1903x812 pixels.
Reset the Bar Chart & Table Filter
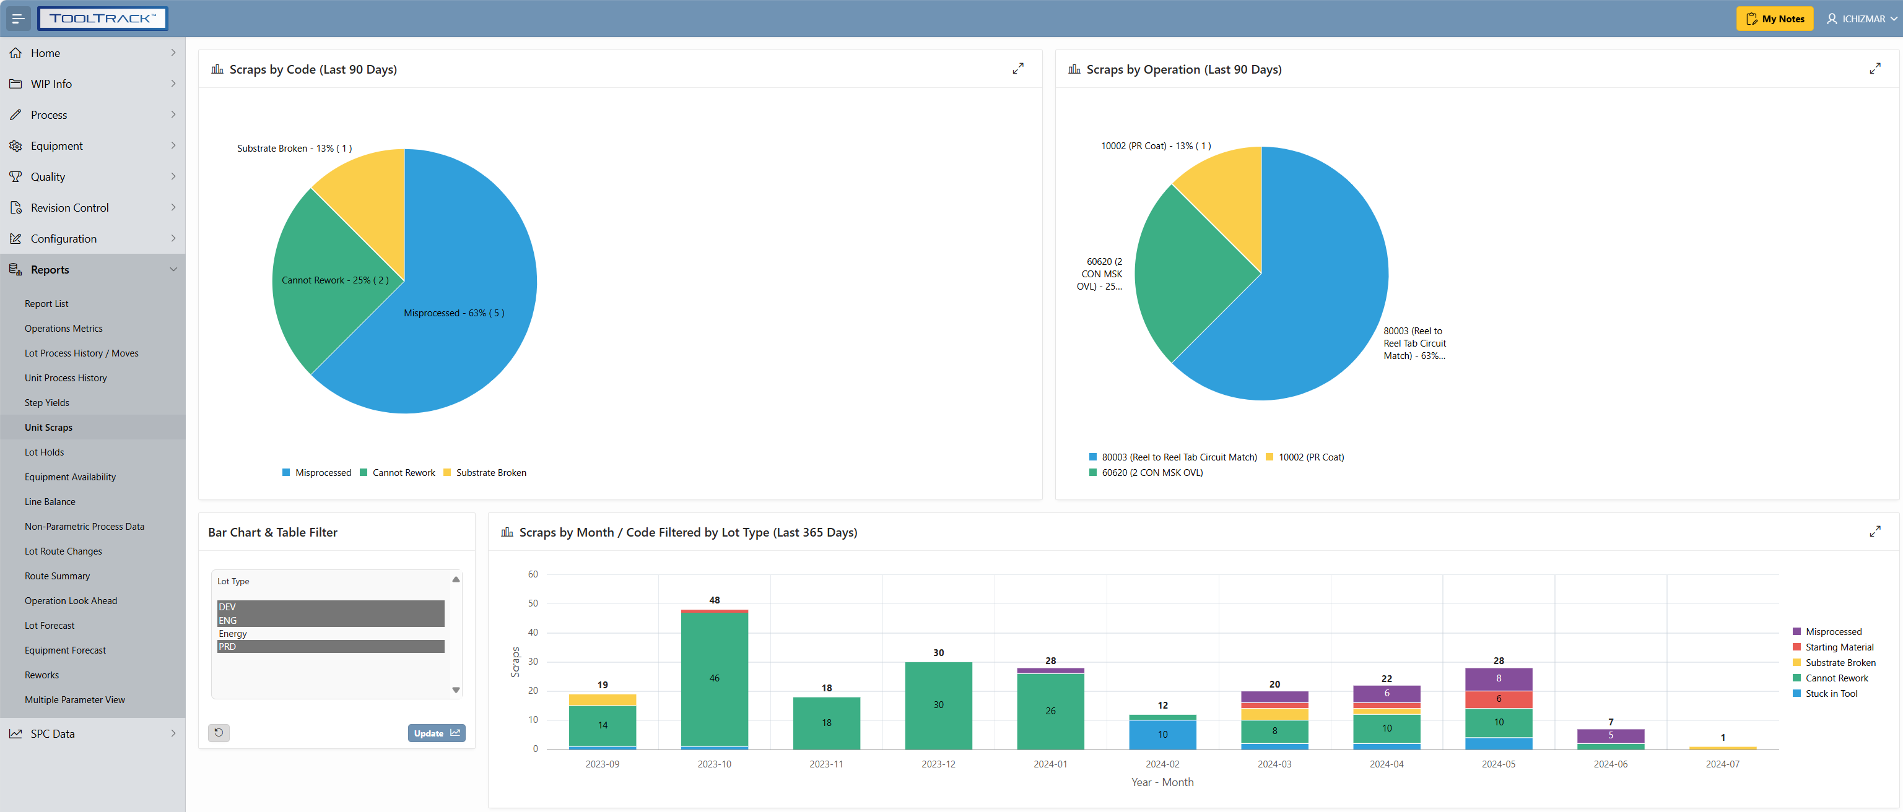(x=219, y=732)
